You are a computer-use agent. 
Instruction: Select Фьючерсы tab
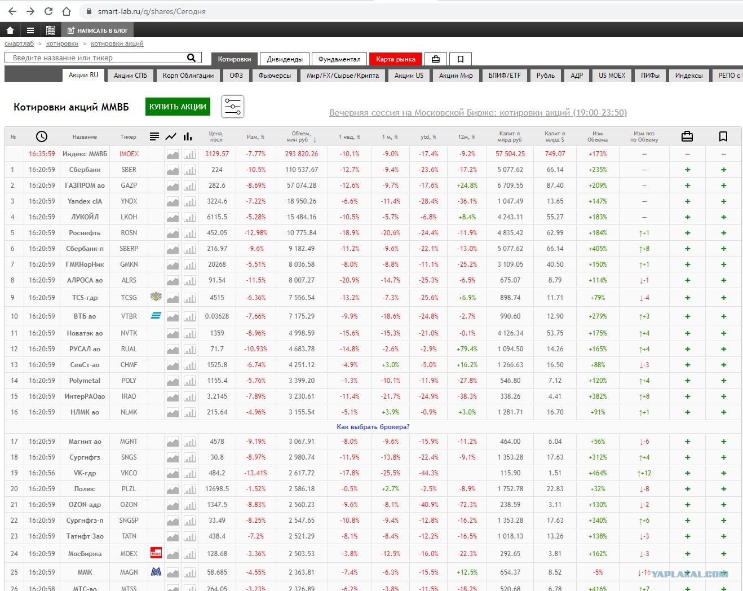pyautogui.click(x=275, y=75)
